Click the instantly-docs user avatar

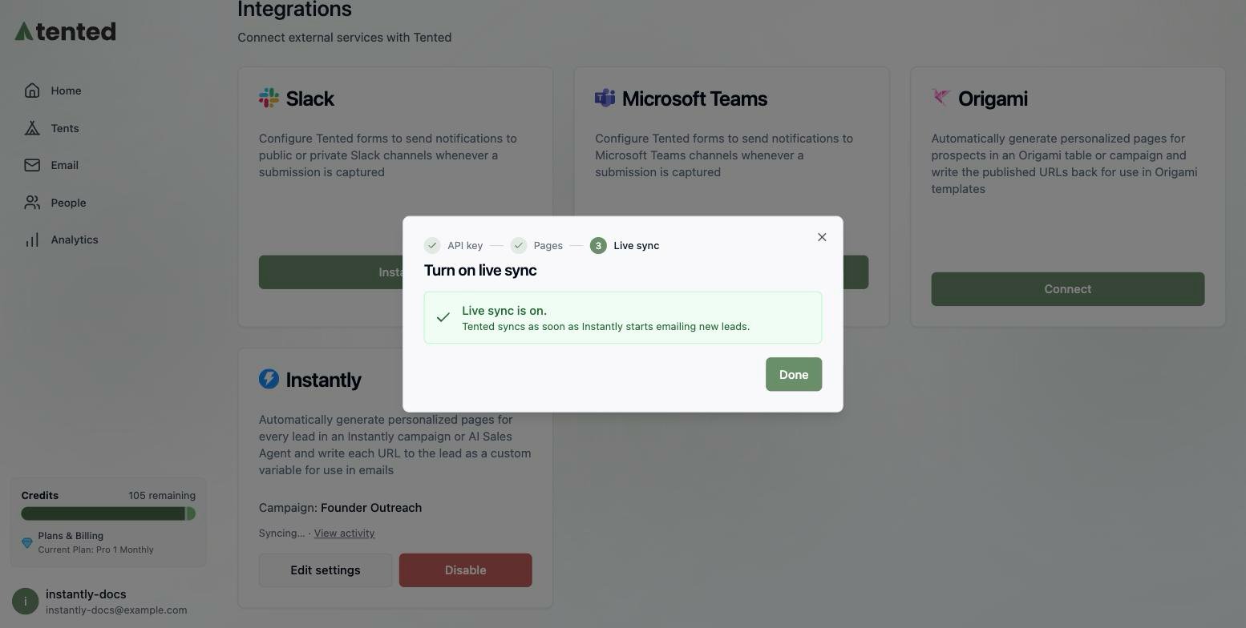(25, 602)
